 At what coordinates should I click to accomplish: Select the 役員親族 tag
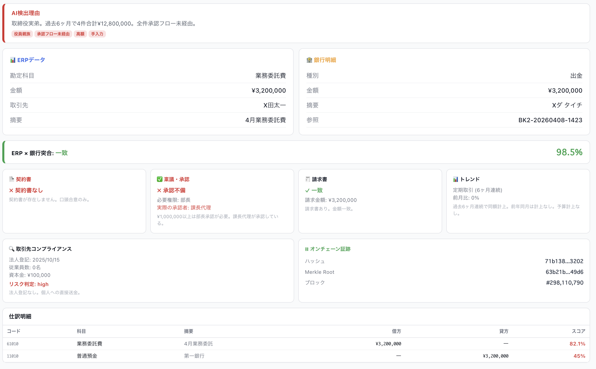click(x=22, y=34)
